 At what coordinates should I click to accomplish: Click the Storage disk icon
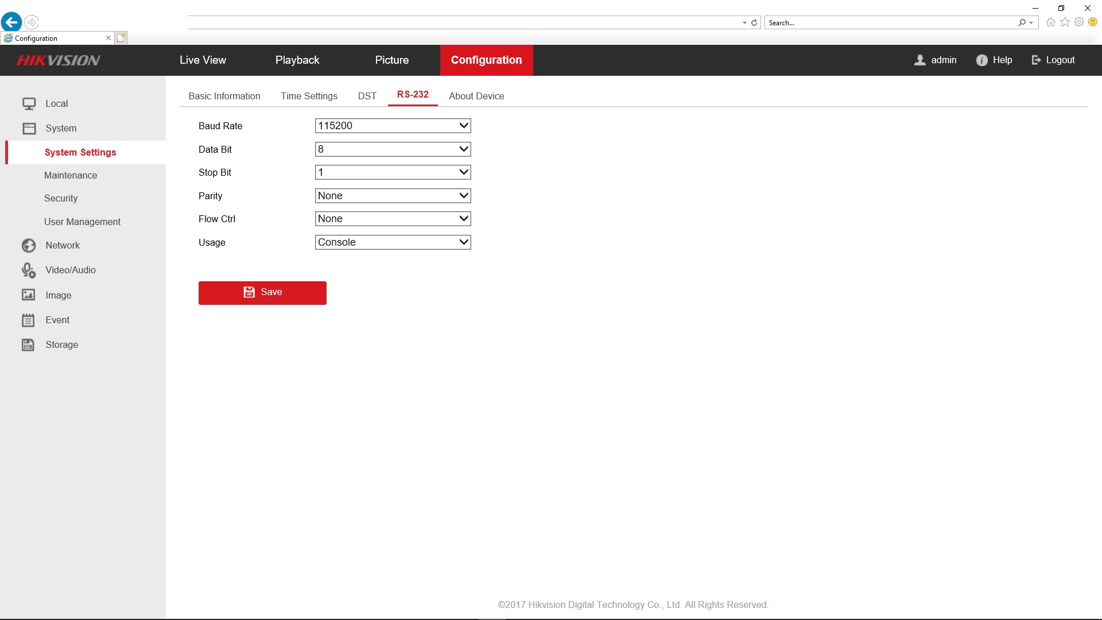(28, 345)
